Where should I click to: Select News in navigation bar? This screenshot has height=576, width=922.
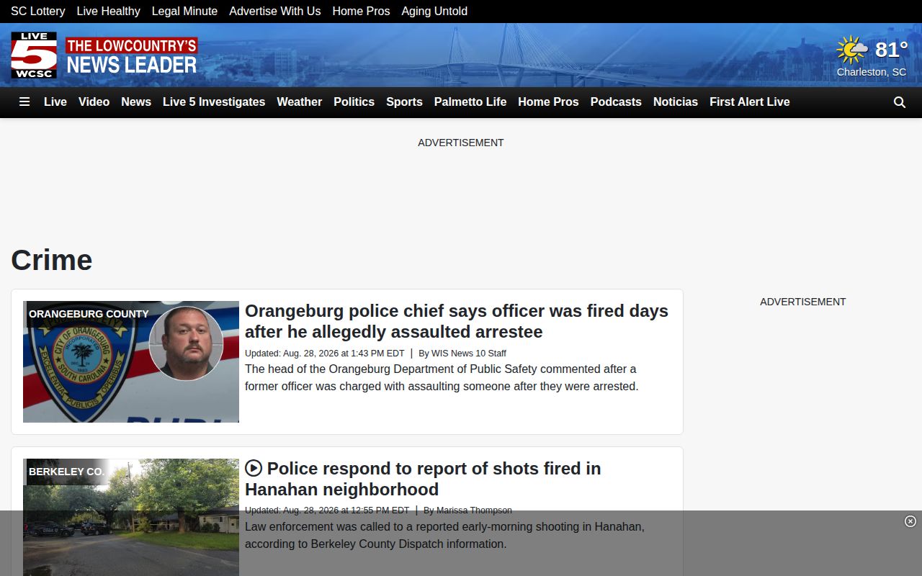(x=136, y=102)
